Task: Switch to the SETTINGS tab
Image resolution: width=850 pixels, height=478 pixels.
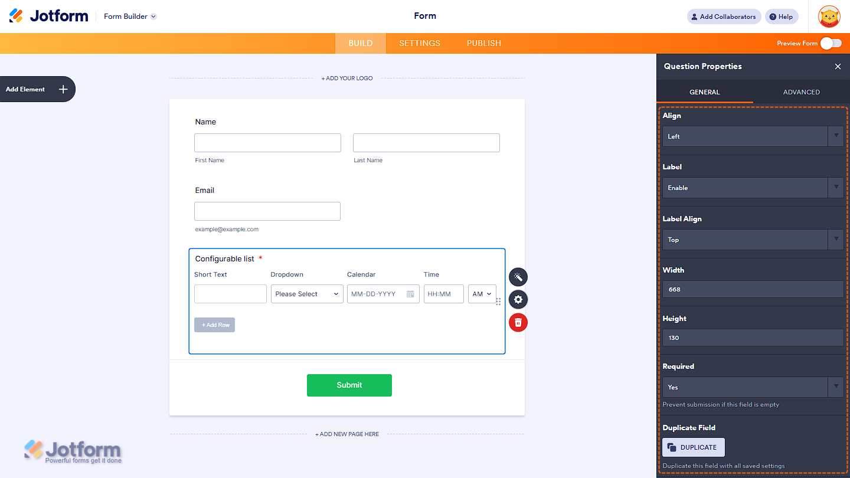Action: [x=420, y=43]
